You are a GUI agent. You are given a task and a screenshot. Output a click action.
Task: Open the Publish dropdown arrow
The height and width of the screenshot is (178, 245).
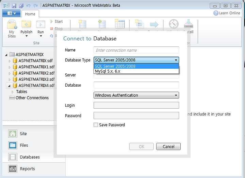click(x=27, y=36)
